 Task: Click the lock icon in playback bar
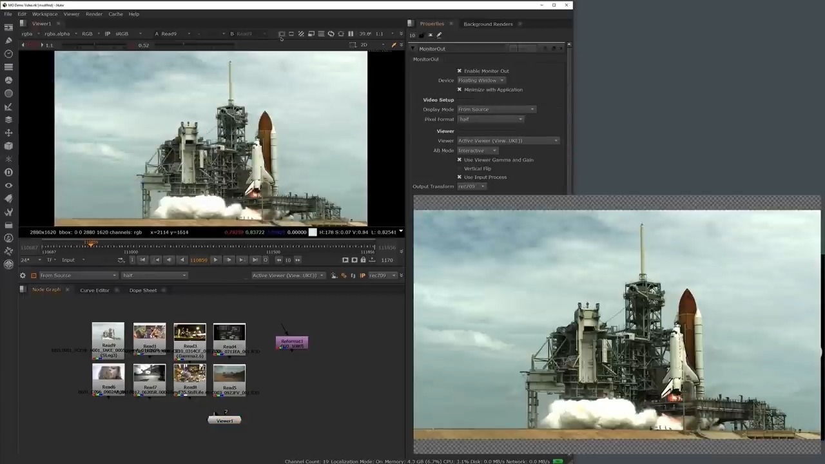click(363, 260)
